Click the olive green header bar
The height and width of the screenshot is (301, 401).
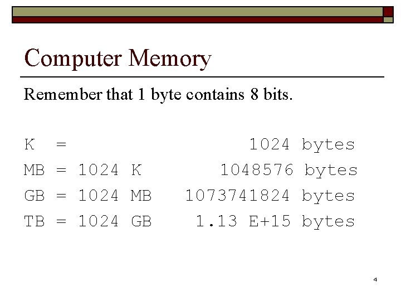[x=197, y=12]
